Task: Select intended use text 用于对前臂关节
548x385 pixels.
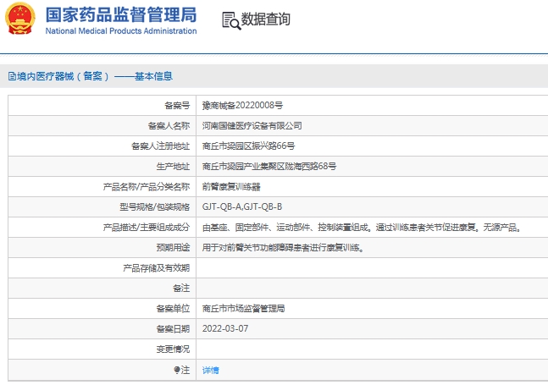Action: [284, 248]
